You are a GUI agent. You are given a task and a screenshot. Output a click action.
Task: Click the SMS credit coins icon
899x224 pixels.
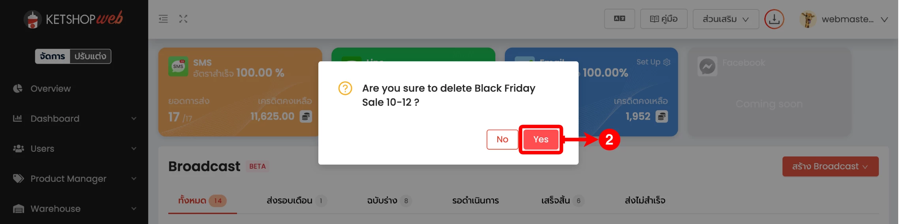pyautogui.click(x=306, y=117)
